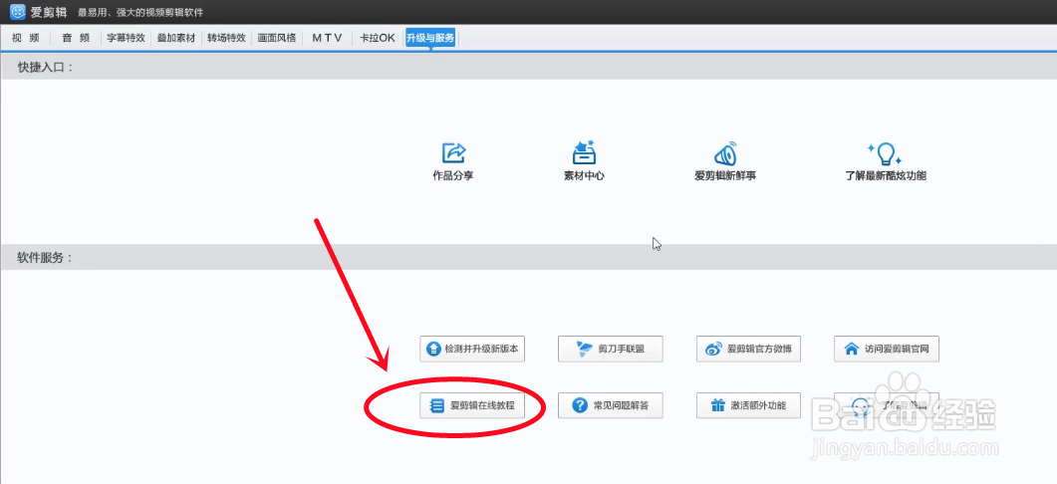
Task: Open the 爱剪辑官方微博 button
Action: (x=748, y=350)
